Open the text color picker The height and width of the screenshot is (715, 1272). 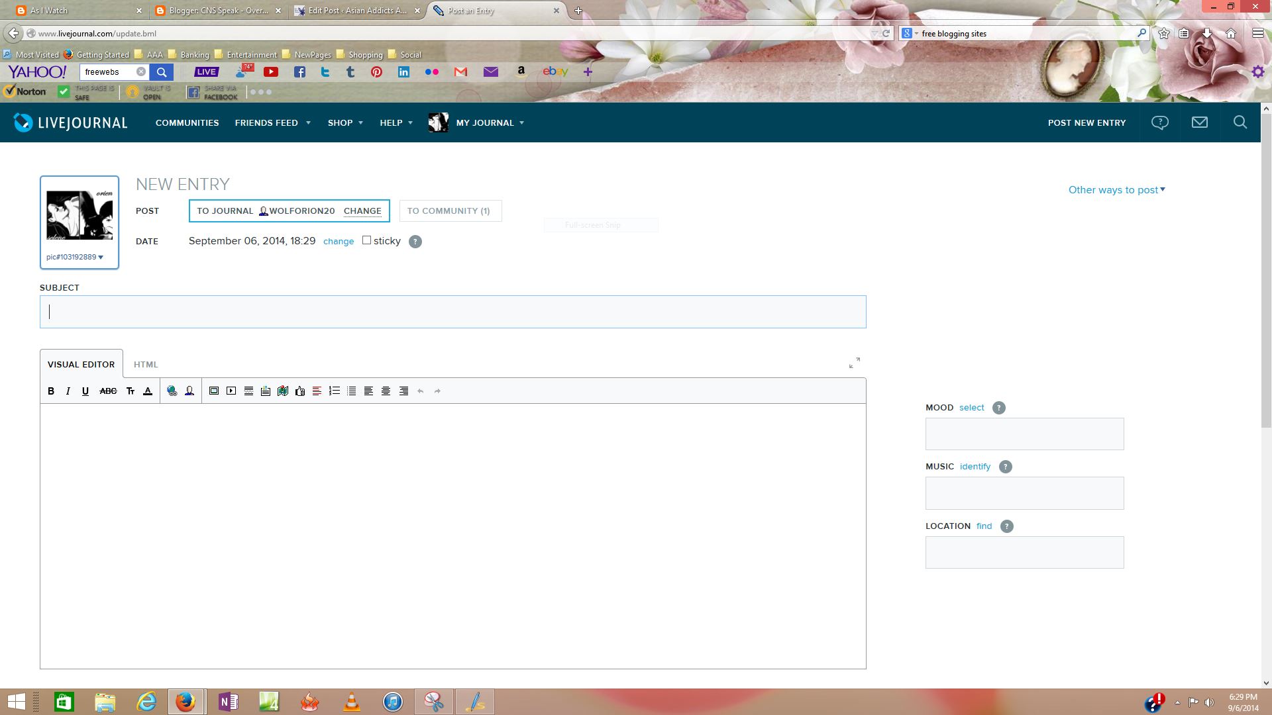tap(148, 391)
